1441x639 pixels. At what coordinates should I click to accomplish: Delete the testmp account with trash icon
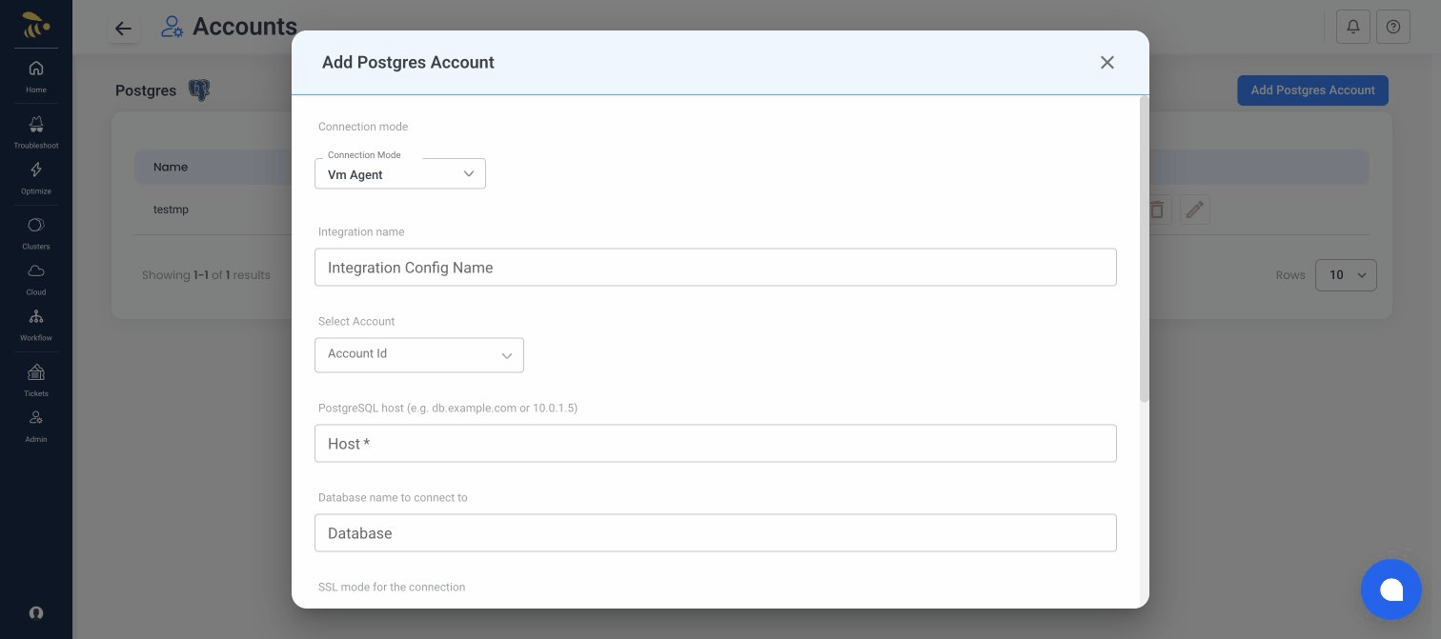1156,210
